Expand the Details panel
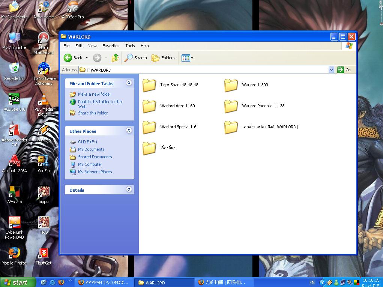383x287 pixels. (129, 189)
